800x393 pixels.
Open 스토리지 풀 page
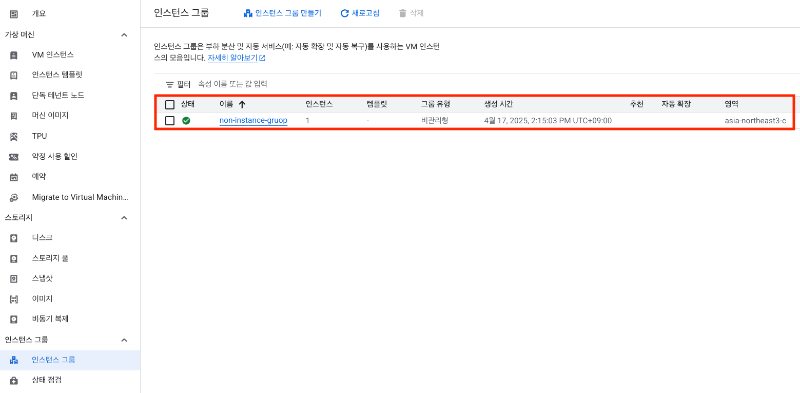coord(50,258)
